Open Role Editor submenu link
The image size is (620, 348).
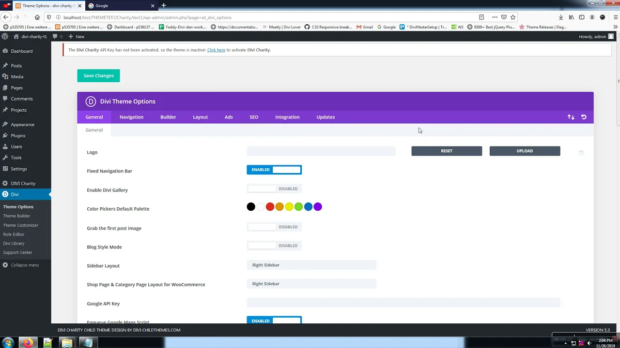[x=14, y=234]
